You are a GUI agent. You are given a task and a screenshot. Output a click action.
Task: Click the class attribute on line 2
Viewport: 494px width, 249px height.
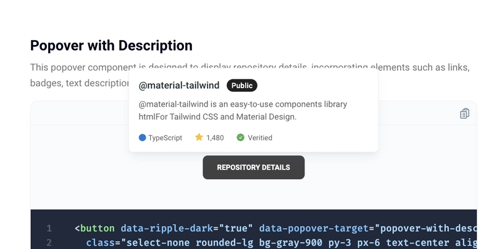(101, 243)
